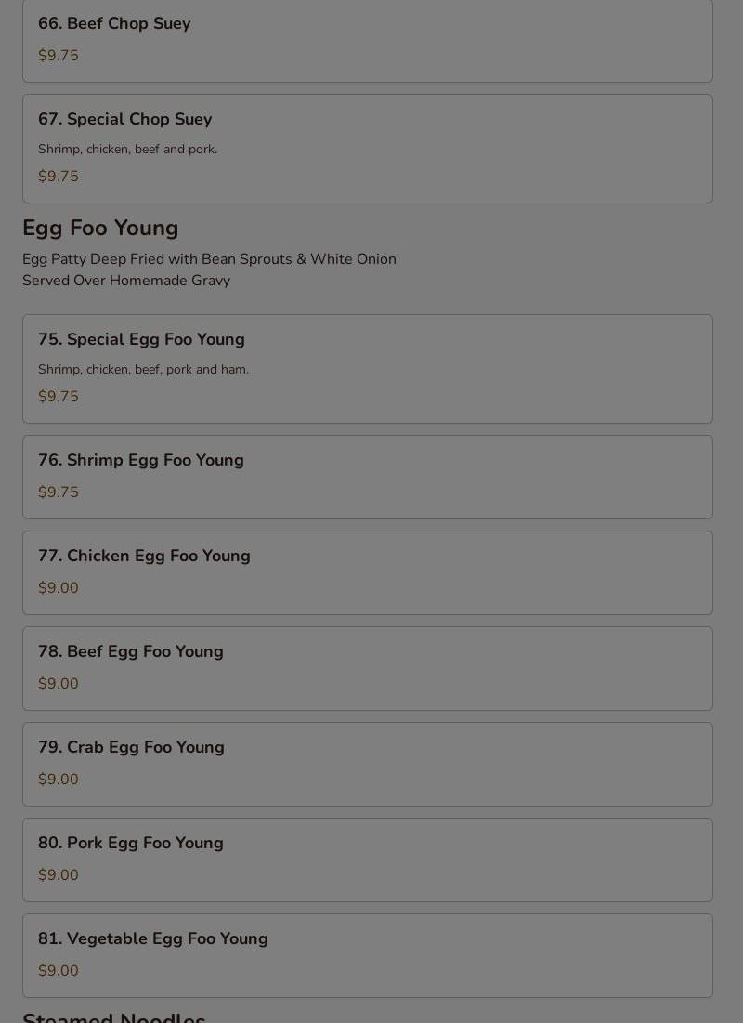
Task: Click Egg Patty Deep Fried description text
Action: tap(209, 259)
